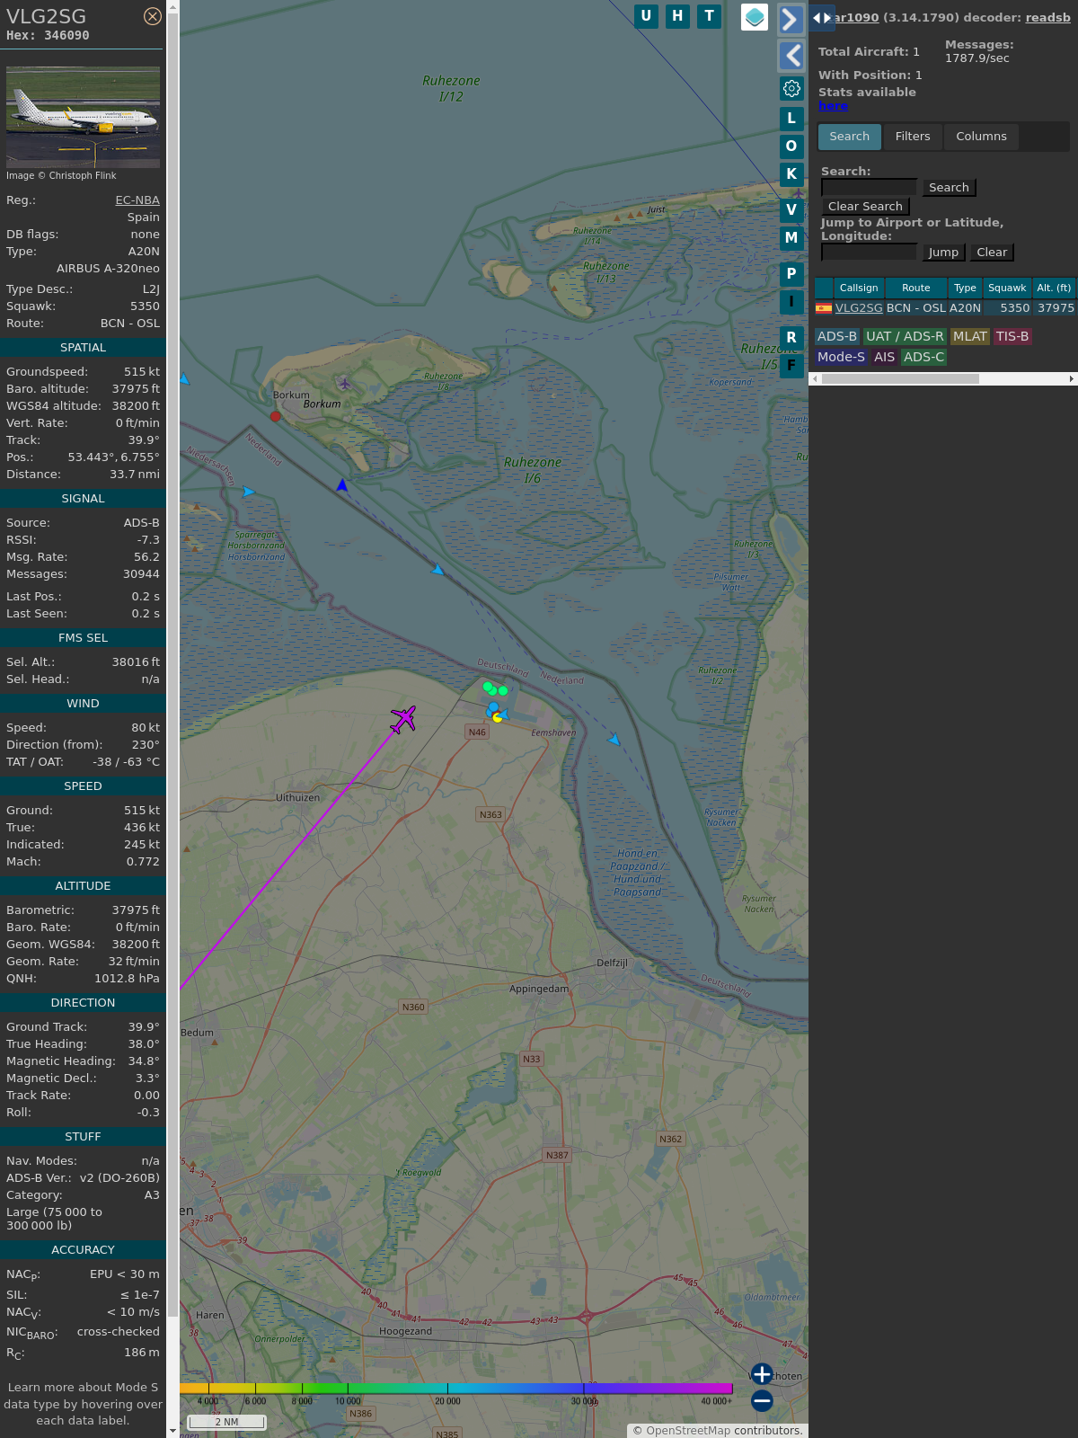Viewport: 1078px width, 1438px height.
Task: Click the Clear Search button
Action: click(865, 207)
